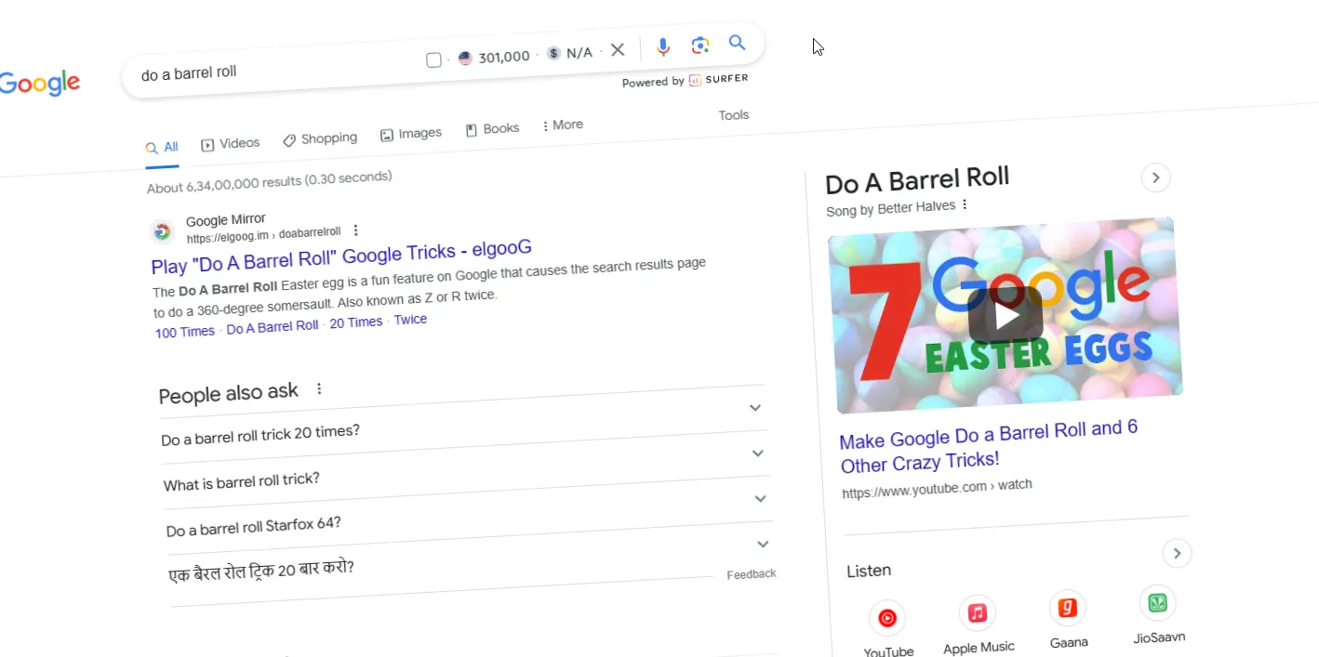Switch to the Videos tab
Screen dimensions: 1319x657
[x=231, y=143]
